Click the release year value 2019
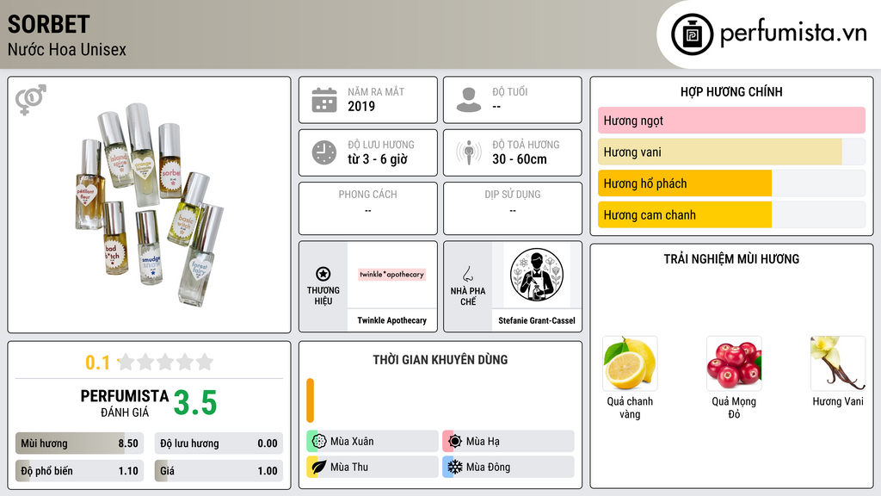This screenshot has width=881, height=496. tap(361, 106)
